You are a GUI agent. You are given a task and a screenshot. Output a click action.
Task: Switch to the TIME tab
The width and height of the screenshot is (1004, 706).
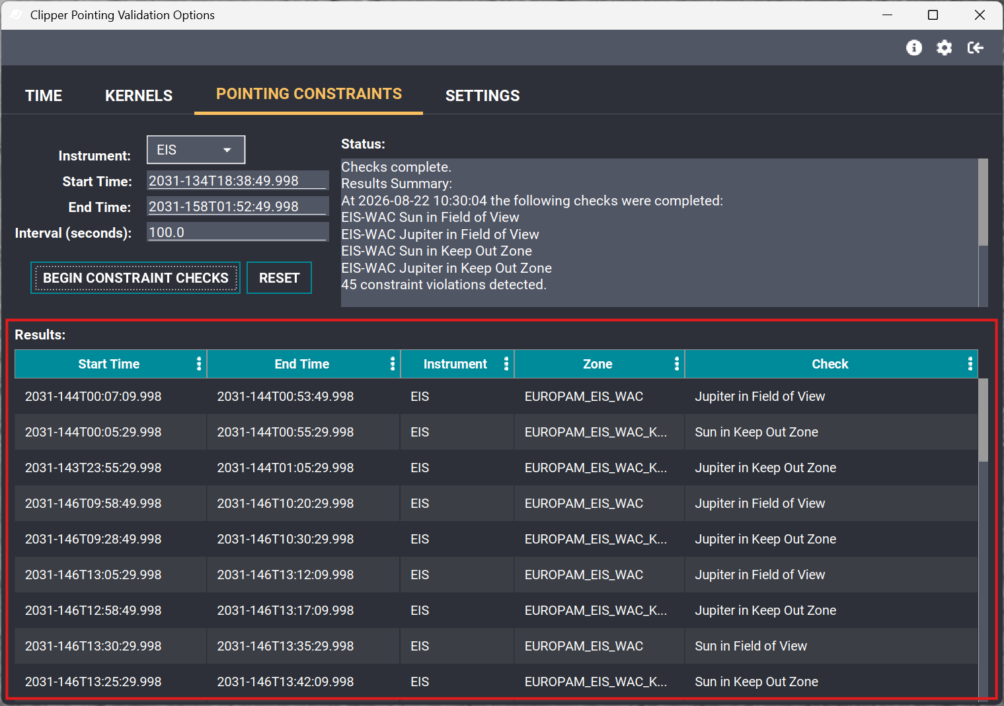pos(44,96)
